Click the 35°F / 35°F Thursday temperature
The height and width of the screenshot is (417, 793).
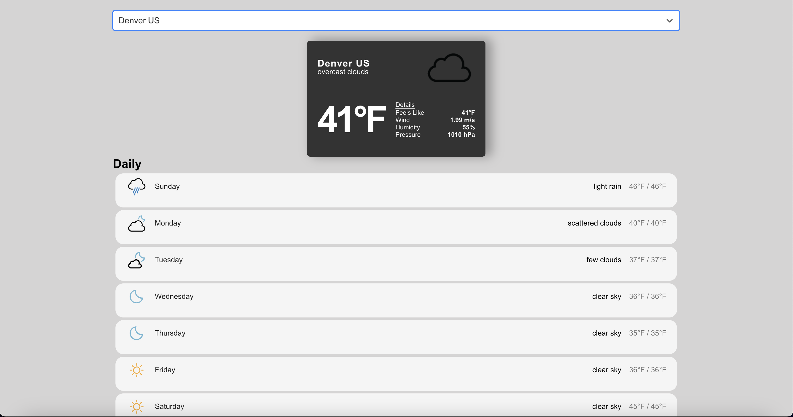pyautogui.click(x=647, y=333)
